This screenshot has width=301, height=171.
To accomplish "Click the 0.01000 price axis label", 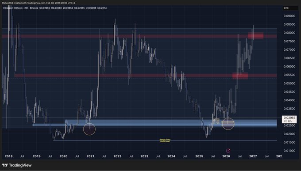I will [x=289, y=151].
